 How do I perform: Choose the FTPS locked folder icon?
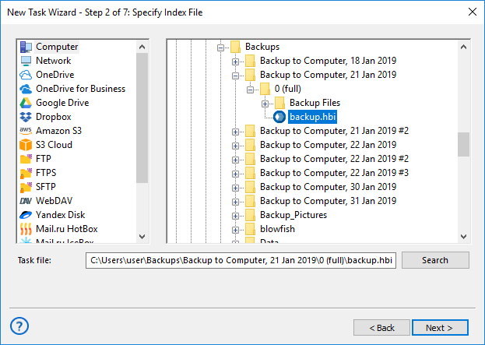pos(26,173)
